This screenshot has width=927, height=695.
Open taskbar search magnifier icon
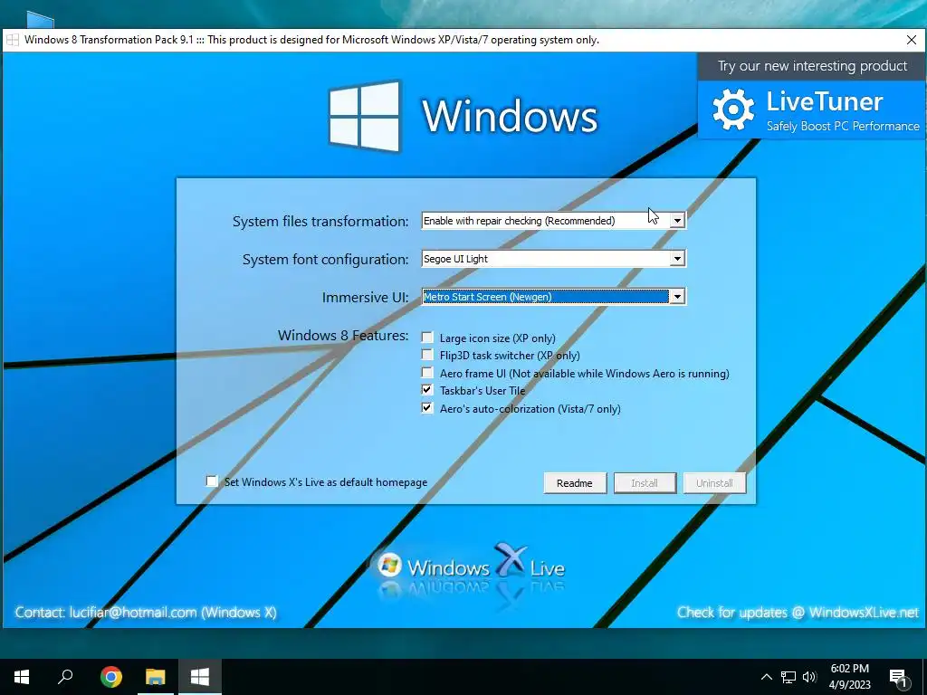tap(65, 677)
